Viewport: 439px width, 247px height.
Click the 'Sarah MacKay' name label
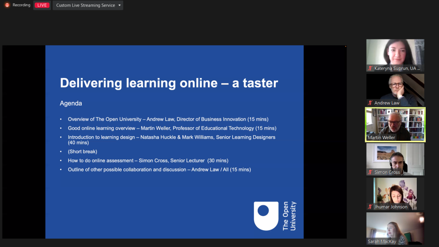(x=382, y=241)
